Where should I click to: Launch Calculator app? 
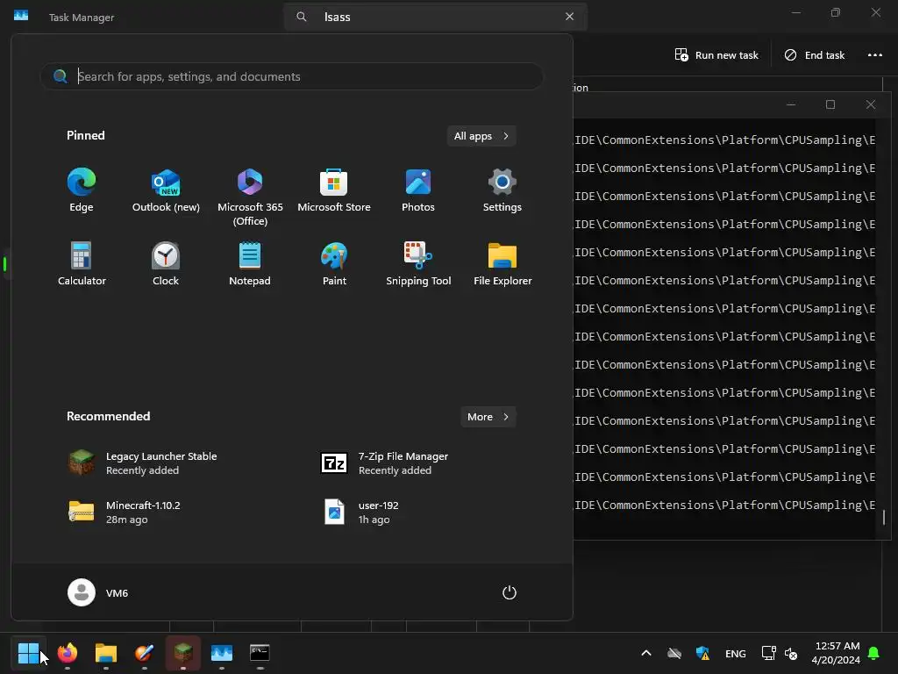point(82,264)
